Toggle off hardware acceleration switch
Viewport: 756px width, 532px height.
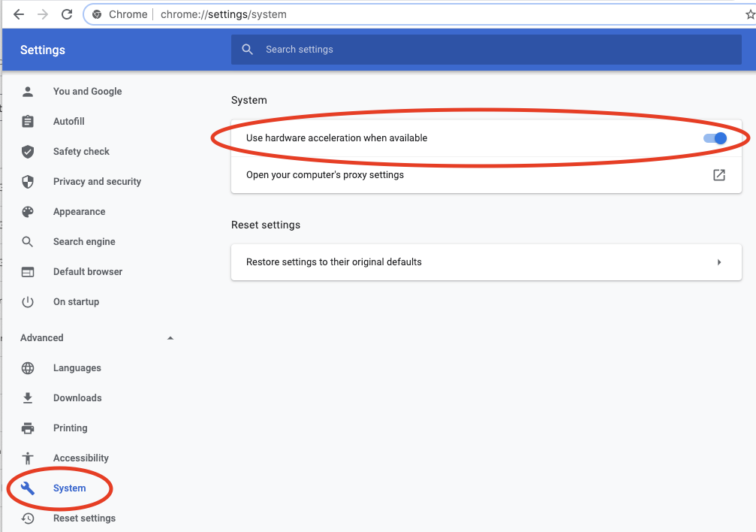coord(715,138)
